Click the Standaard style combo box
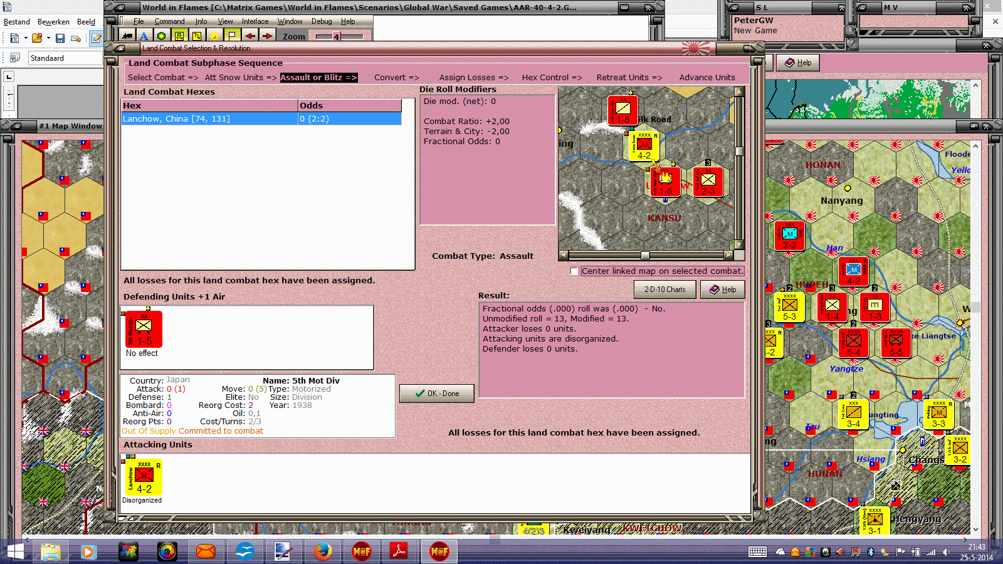Viewport: 1003px width, 564px height. coord(65,58)
